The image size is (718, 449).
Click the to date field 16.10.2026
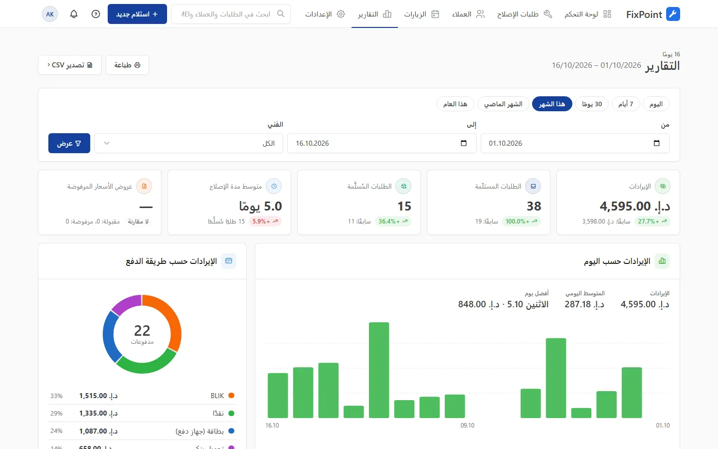382,143
